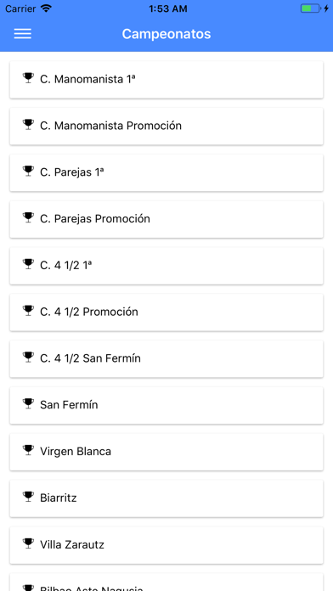Open C. Parejas Promoción championship

pyautogui.click(x=166, y=219)
